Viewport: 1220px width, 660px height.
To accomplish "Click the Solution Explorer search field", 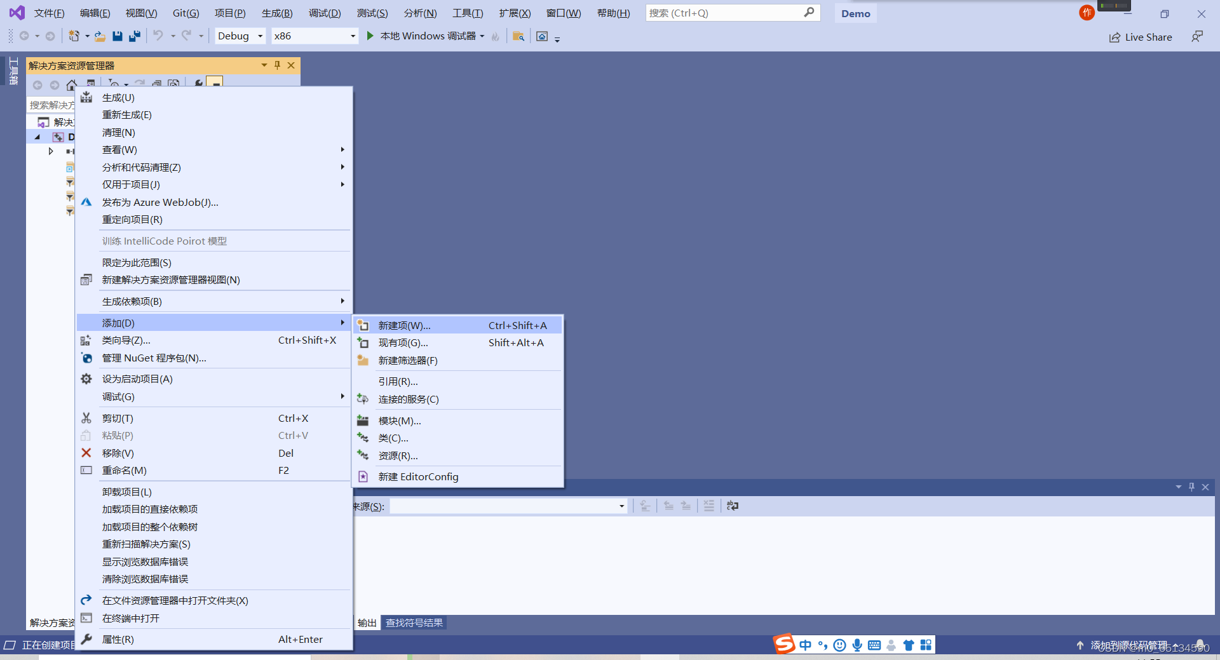I will 51,105.
